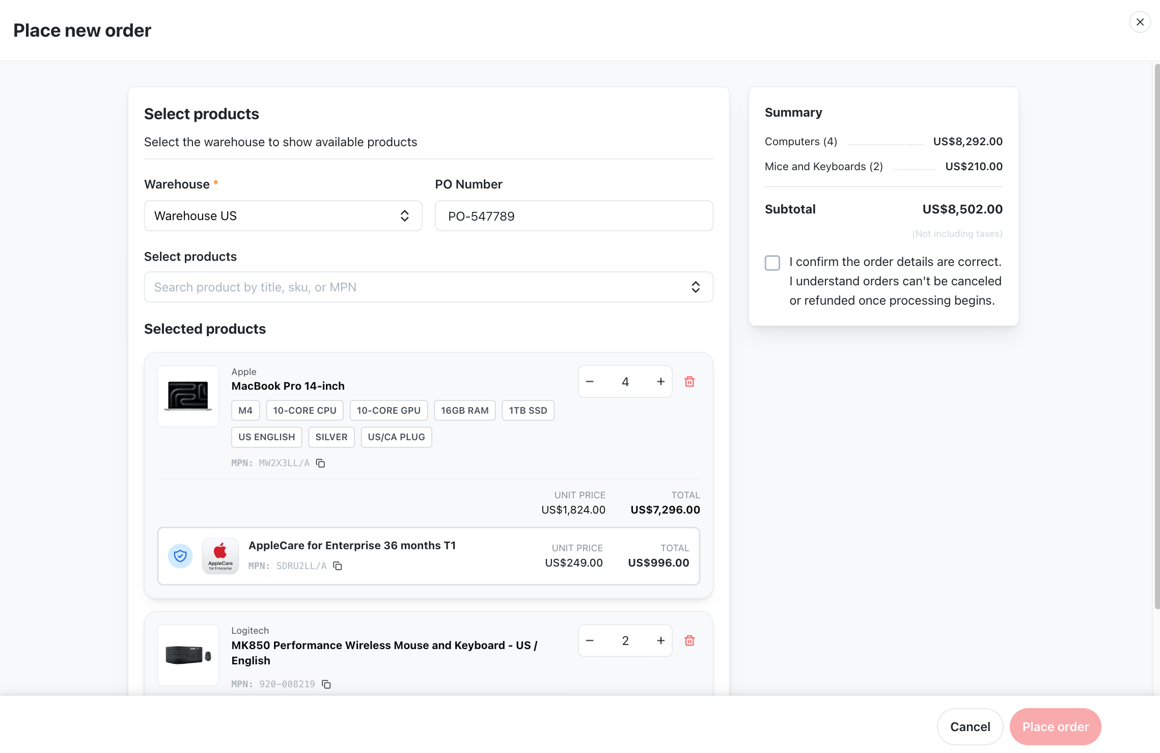The height and width of the screenshot is (753, 1160).
Task: Click the MacBook Pro quantity value 4
Action: [x=625, y=382]
